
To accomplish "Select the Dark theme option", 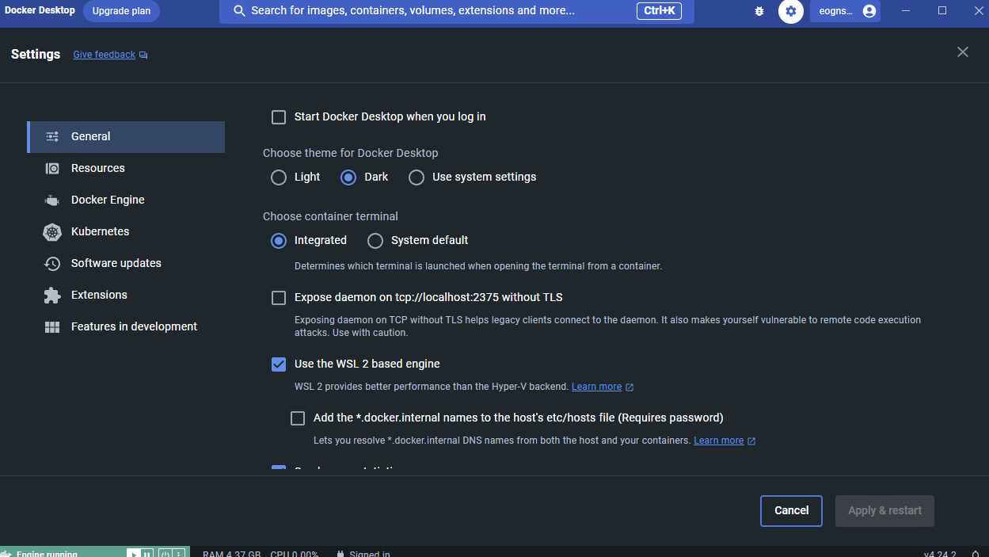I will click(x=348, y=177).
